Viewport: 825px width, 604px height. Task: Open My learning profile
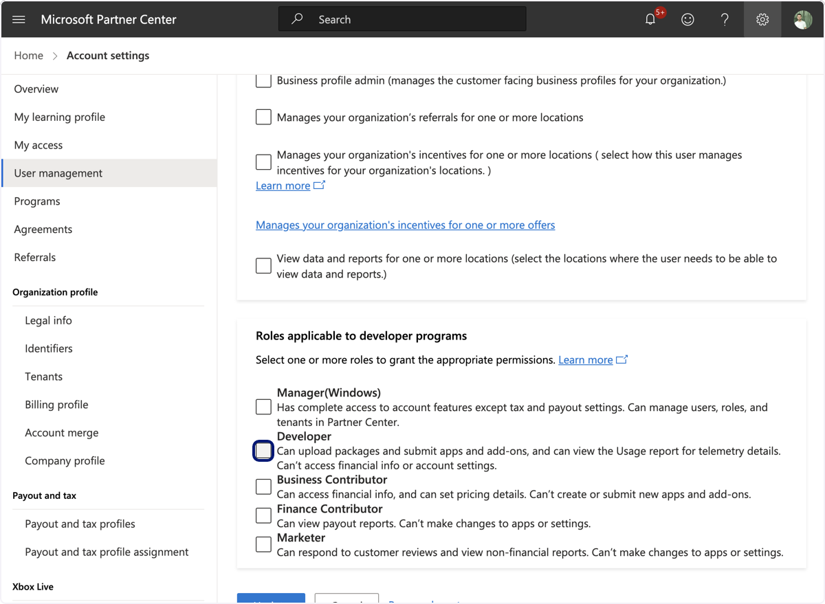60,117
